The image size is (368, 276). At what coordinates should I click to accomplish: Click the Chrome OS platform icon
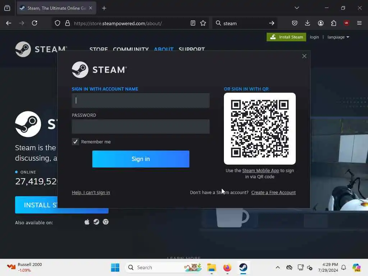pos(106,222)
